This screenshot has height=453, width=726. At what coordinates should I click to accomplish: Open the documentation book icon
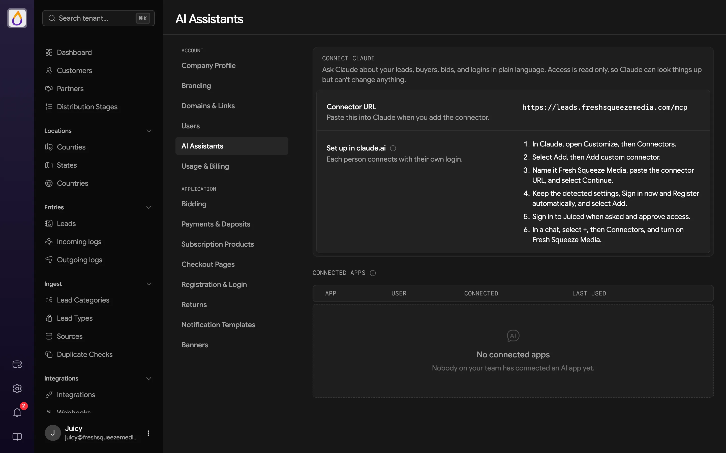pyautogui.click(x=17, y=437)
